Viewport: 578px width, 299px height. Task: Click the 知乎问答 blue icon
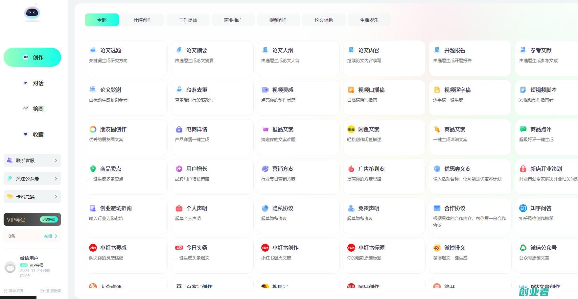pyautogui.click(x=523, y=208)
